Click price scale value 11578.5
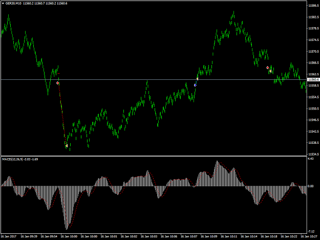This screenshot has height=240, width=320. (313, 29)
